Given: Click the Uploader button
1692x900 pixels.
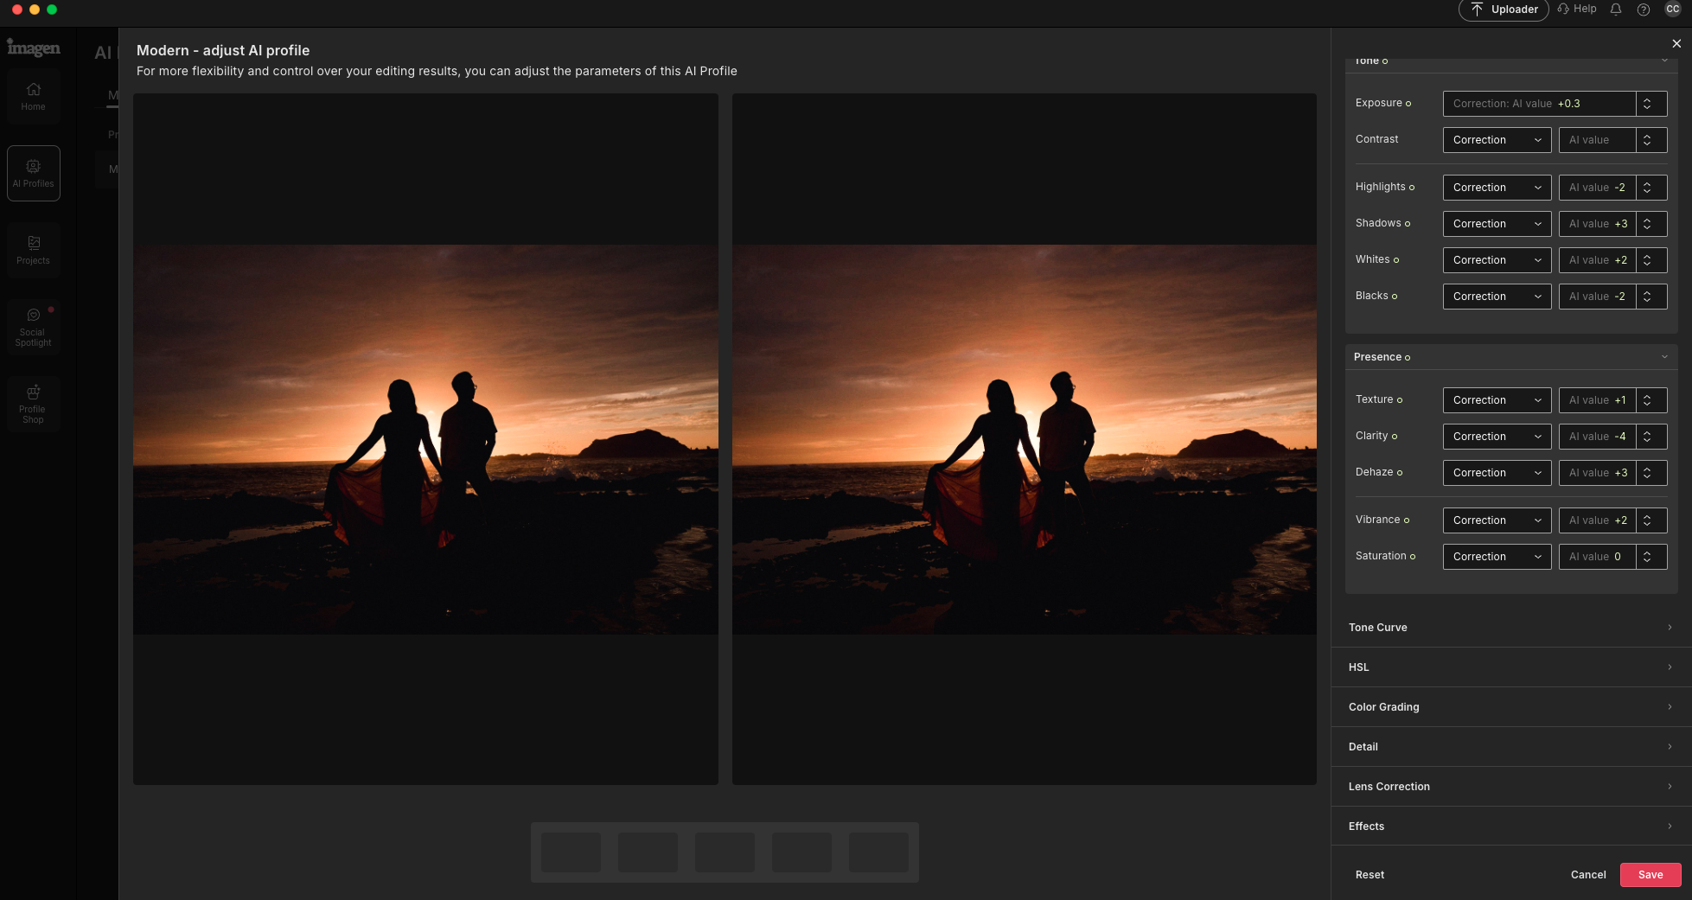Looking at the screenshot, I should click(1504, 10).
